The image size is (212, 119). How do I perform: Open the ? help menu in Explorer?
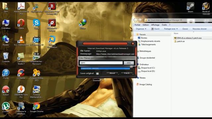(x=170, y=25)
